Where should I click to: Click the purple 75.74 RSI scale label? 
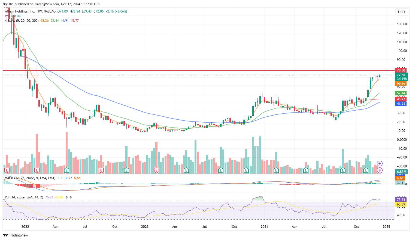pyautogui.click(x=401, y=200)
